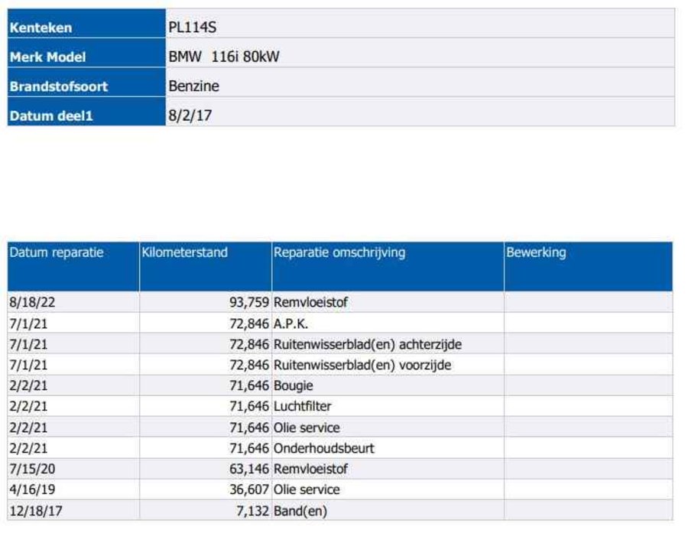Image resolution: width=688 pixels, height=546 pixels.
Task: Select the Band(en) entry from 12/18/17
Action: pyautogui.click(x=300, y=511)
